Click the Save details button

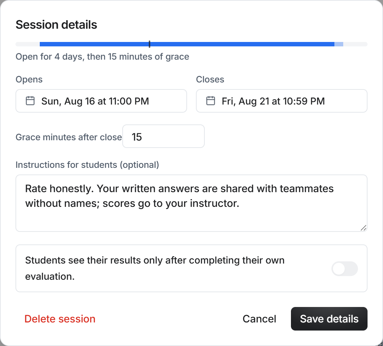(329, 319)
